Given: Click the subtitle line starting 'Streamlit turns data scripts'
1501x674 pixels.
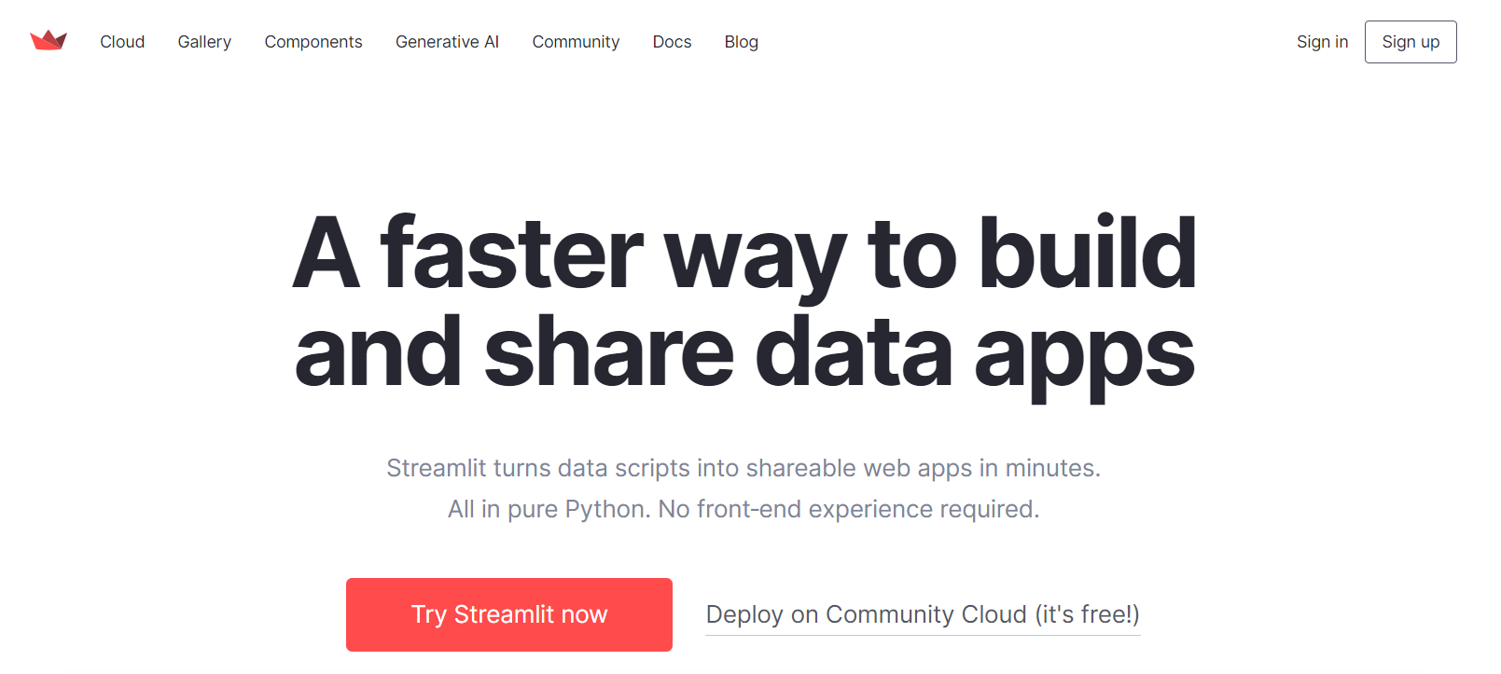Looking at the screenshot, I should click(744, 468).
